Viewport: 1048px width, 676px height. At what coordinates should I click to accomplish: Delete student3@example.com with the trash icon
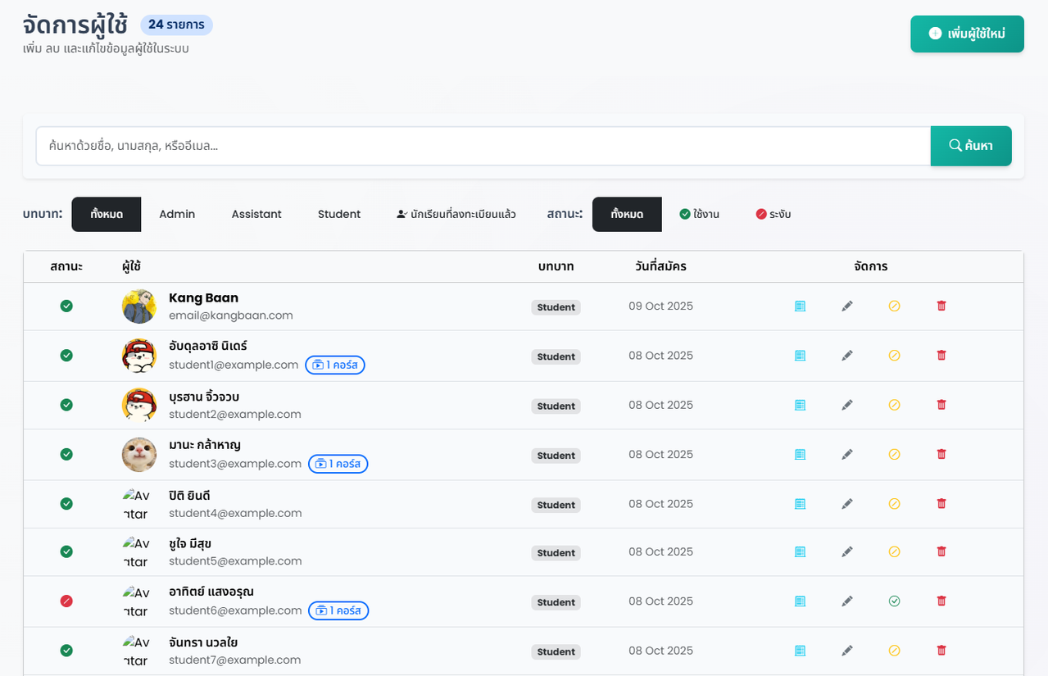point(941,454)
